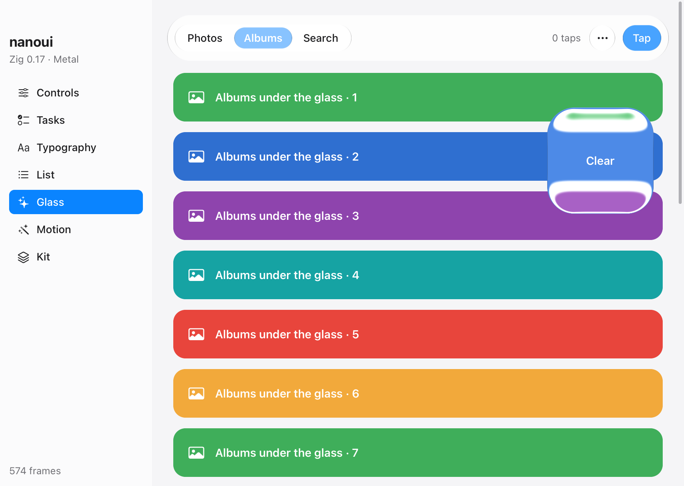Screen dimensions: 684x486
Task: Open the three-dots more options button
Action: pyautogui.click(x=602, y=38)
